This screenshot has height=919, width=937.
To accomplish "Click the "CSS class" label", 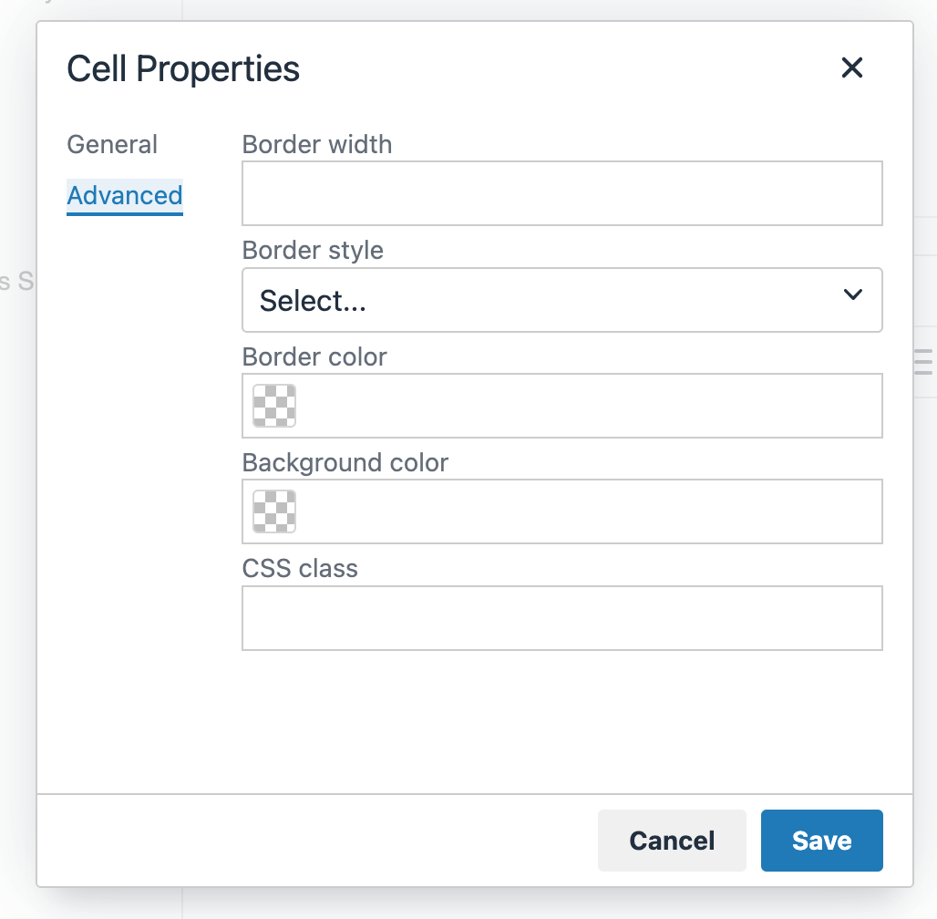I will (x=300, y=568).
